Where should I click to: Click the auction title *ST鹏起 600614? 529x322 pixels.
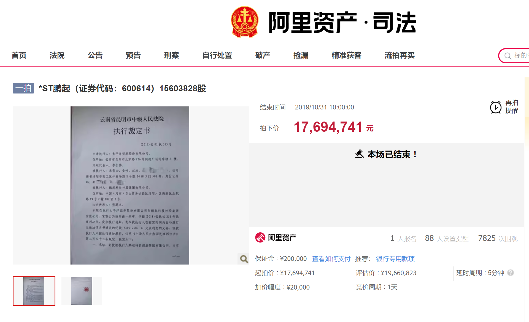122,88
